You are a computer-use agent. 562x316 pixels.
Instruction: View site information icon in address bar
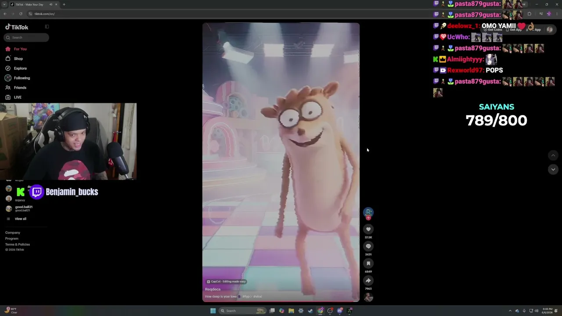coord(30,14)
